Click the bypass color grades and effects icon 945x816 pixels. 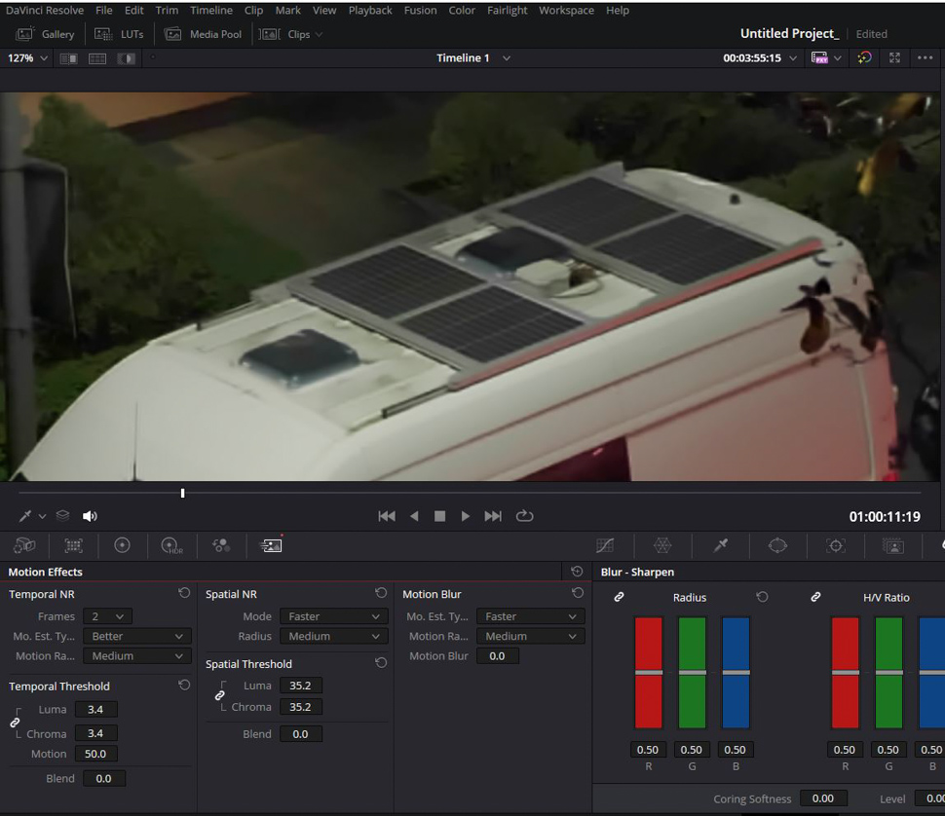pyautogui.click(x=864, y=57)
